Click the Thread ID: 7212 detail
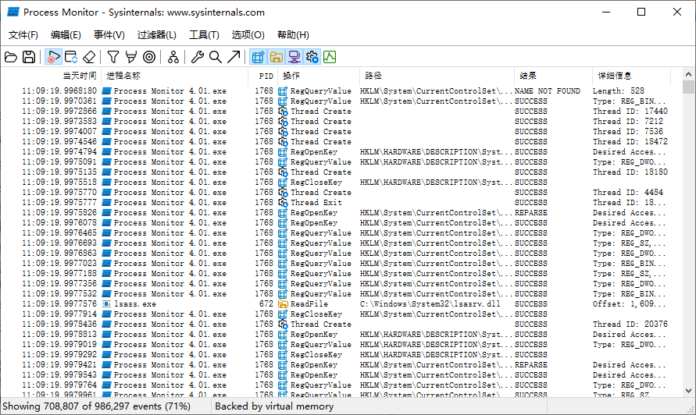Screen dimensions: 696x415 pyautogui.click(x=627, y=122)
